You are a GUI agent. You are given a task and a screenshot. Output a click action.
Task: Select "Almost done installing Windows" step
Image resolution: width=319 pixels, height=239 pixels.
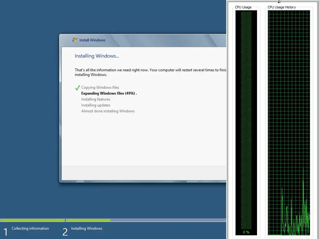tap(108, 111)
